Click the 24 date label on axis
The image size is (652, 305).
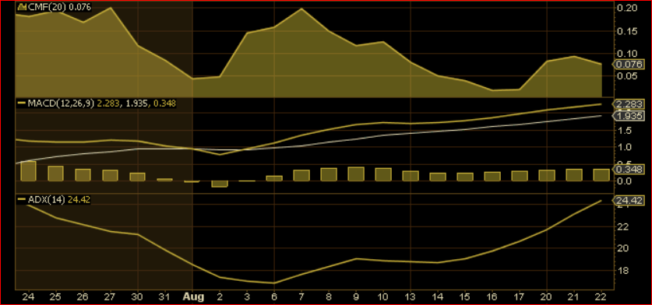29,297
